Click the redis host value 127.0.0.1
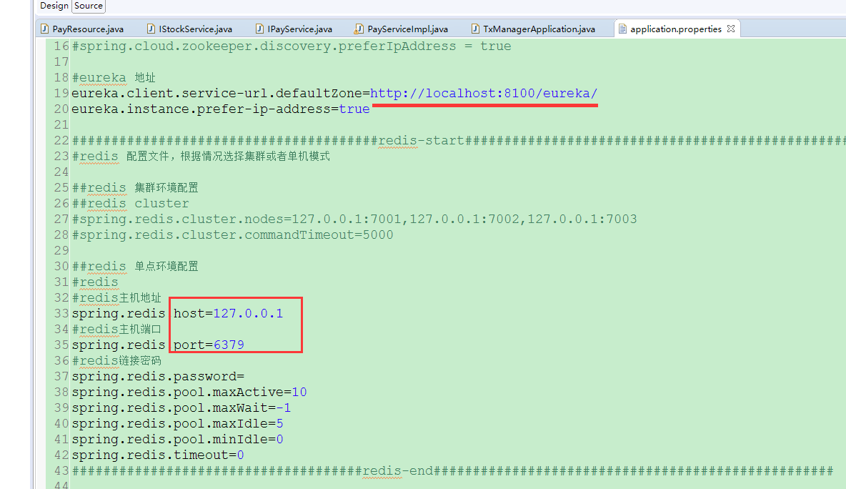The height and width of the screenshot is (489, 846). (x=248, y=314)
